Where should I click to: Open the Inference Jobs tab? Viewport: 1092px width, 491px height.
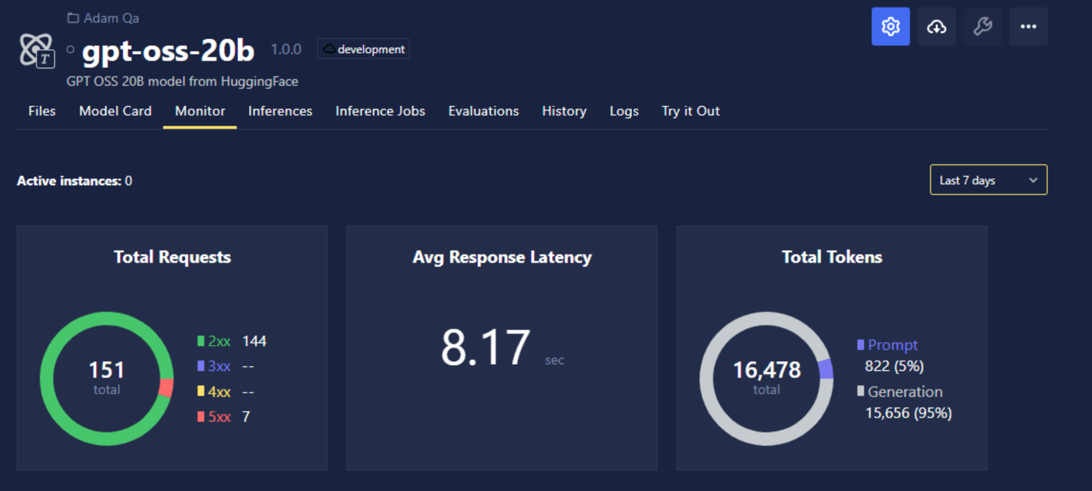pos(380,111)
